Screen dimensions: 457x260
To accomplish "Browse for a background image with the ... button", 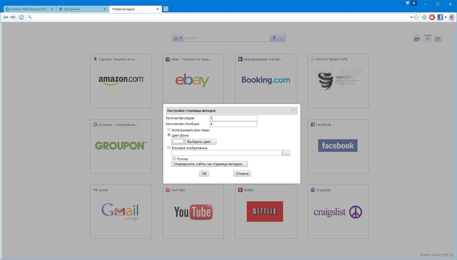I will point(286,153).
